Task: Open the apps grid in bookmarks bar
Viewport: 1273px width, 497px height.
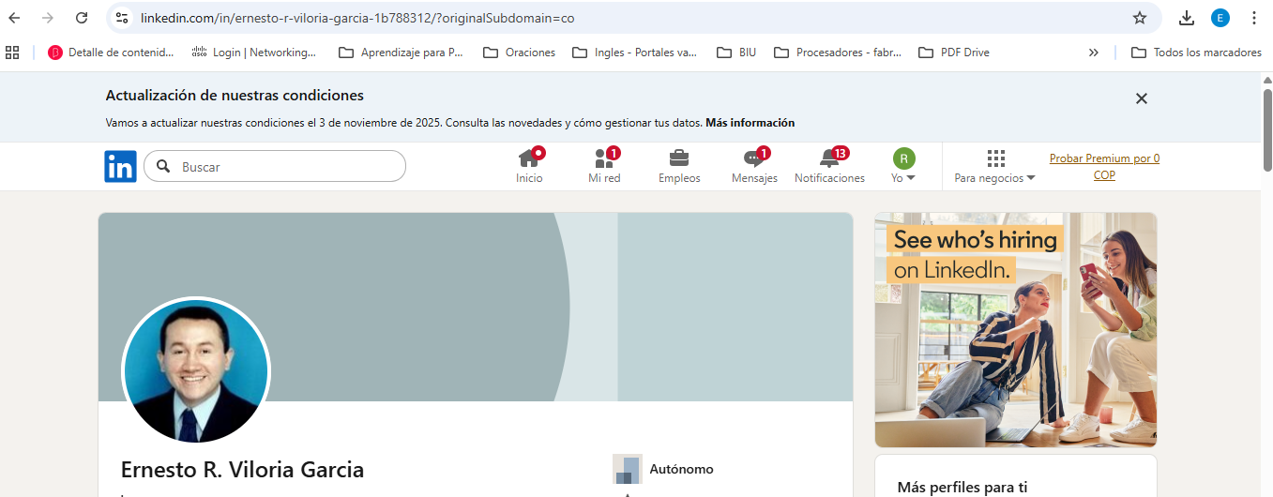Action: tap(13, 53)
